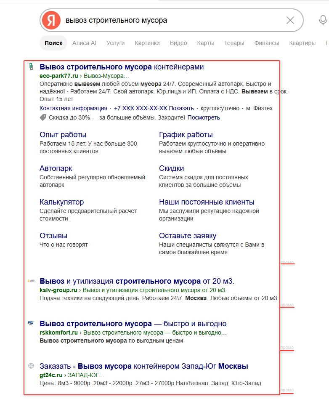Open the Услуги tab
The height and width of the screenshot is (399, 329).
[x=116, y=43]
